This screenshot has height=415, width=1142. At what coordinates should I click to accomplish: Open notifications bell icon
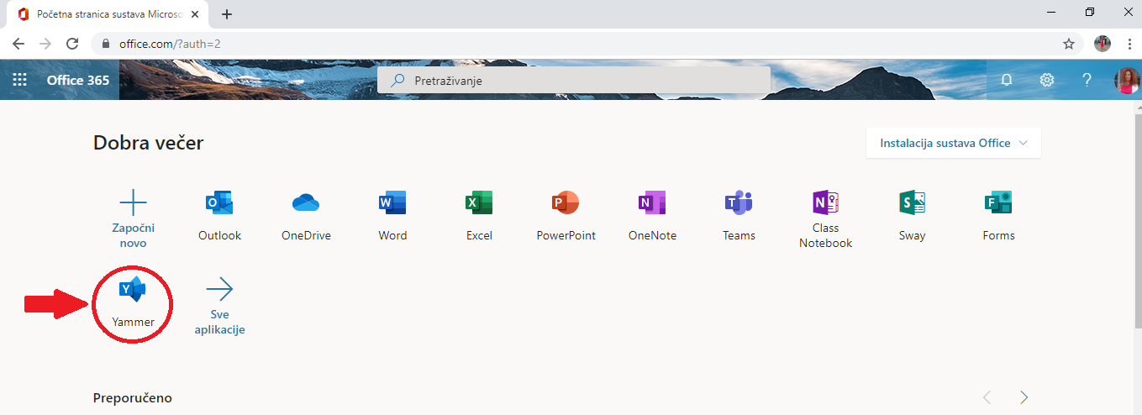tap(1006, 80)
